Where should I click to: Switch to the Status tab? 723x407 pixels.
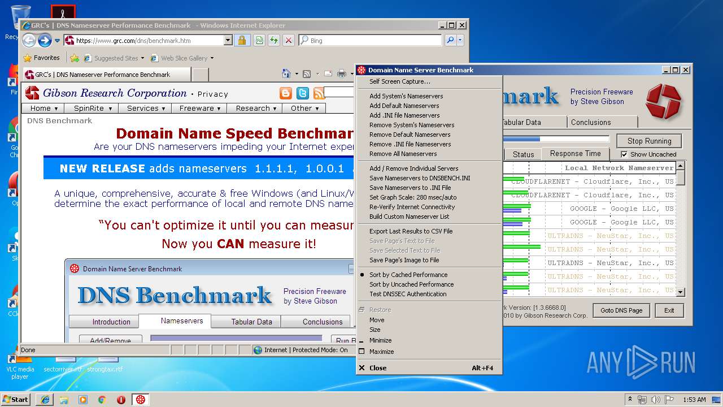point(523,154)
